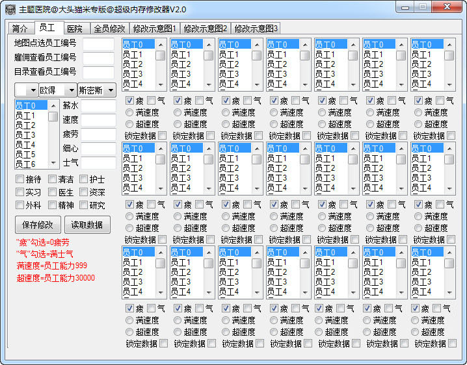Viewport: 467px width, 365px height.
Task: Click the 读取数据 button
Action: point(87,225)
